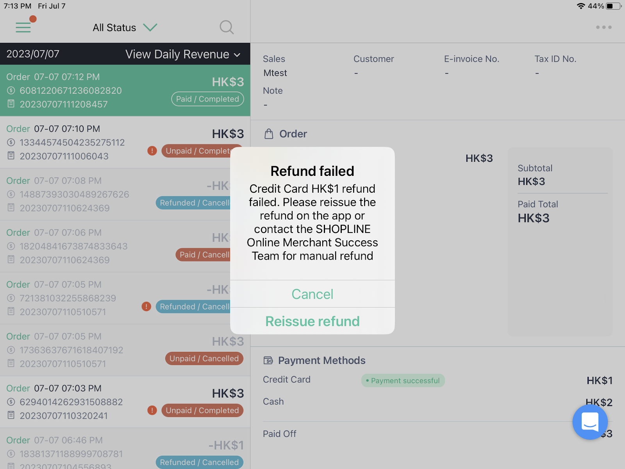Tap Unpaid / Cancelled status badge

204,358
